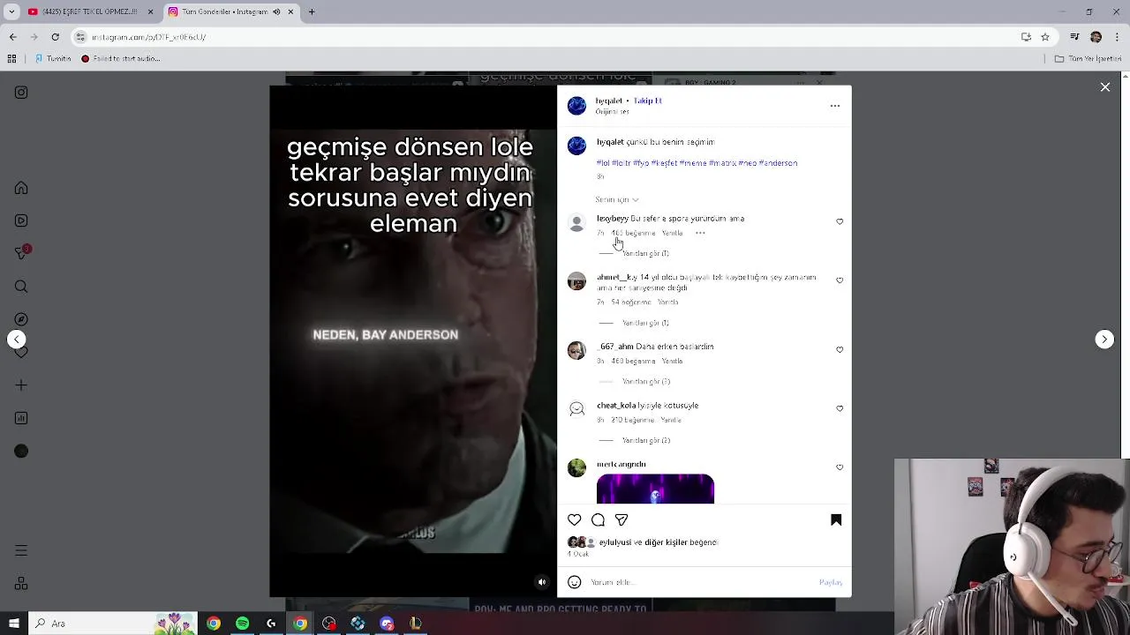
Task: Click the #matrix hashtag
Action: pyautogui.click(x=724, y=163)
